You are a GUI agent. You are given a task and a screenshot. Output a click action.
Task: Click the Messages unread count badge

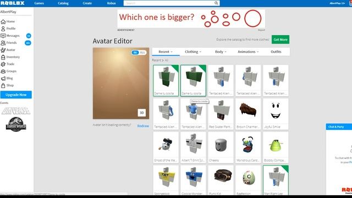[x=29, y=36]
